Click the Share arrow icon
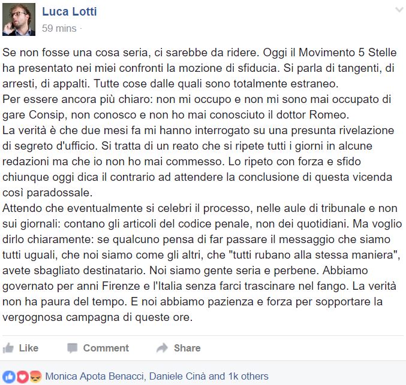 [x=163, y=348]
